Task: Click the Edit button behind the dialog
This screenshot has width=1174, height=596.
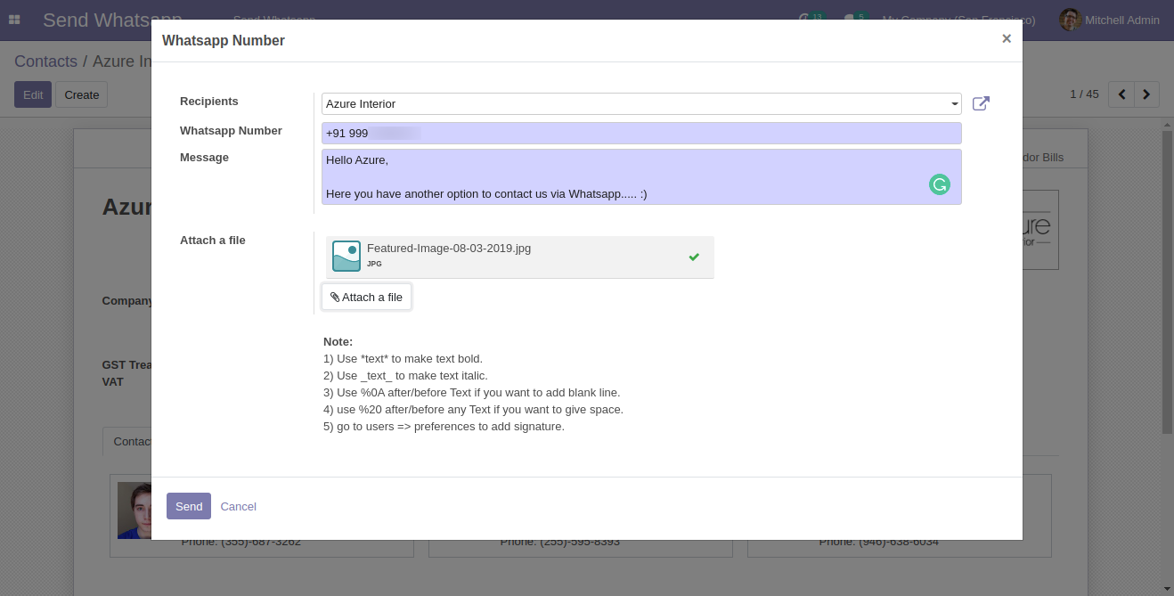Action: [x=33, y=94]
